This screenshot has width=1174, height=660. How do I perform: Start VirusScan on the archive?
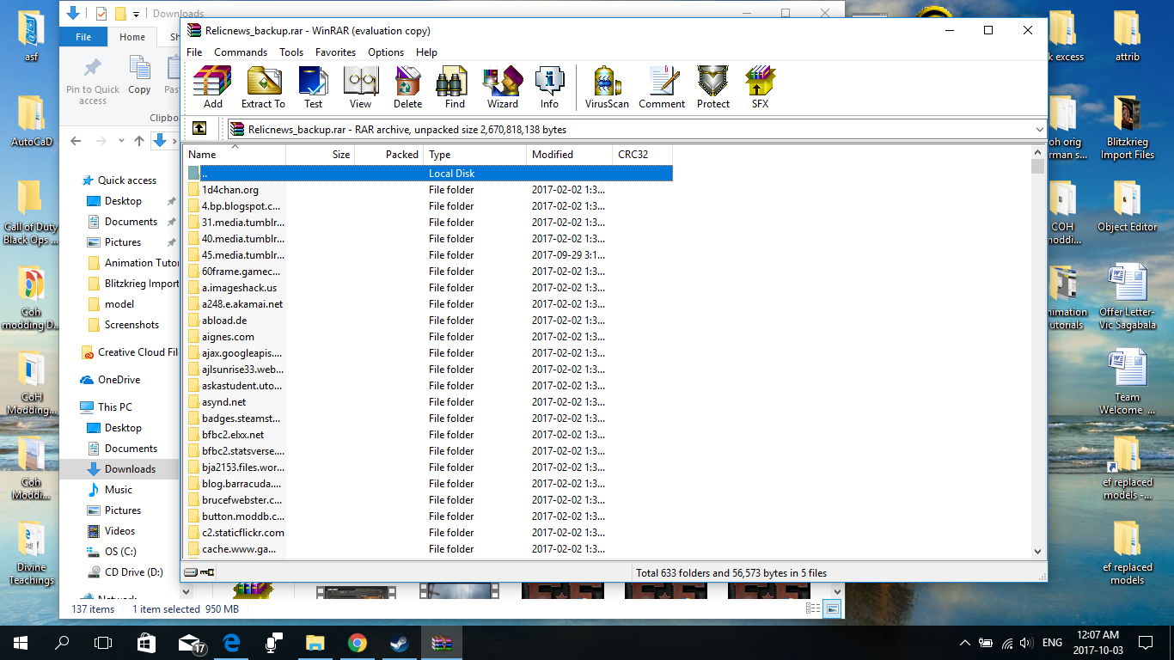click(607, 88)
